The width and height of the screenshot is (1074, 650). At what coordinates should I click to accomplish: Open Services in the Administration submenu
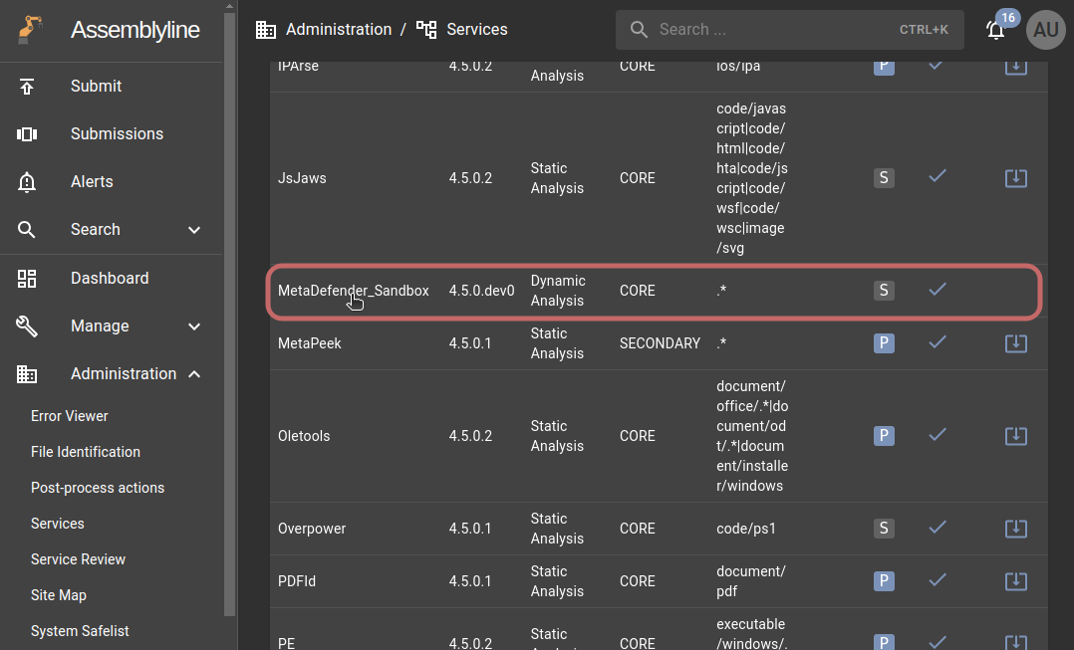point(58,524)
